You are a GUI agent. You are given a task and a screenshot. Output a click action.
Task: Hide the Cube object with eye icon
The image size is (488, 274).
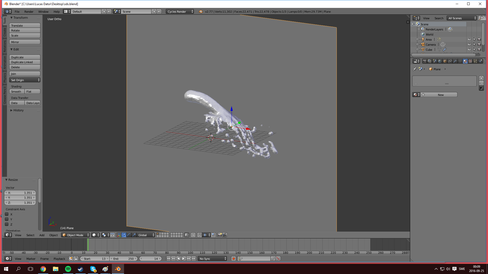[x=469, y=50]
